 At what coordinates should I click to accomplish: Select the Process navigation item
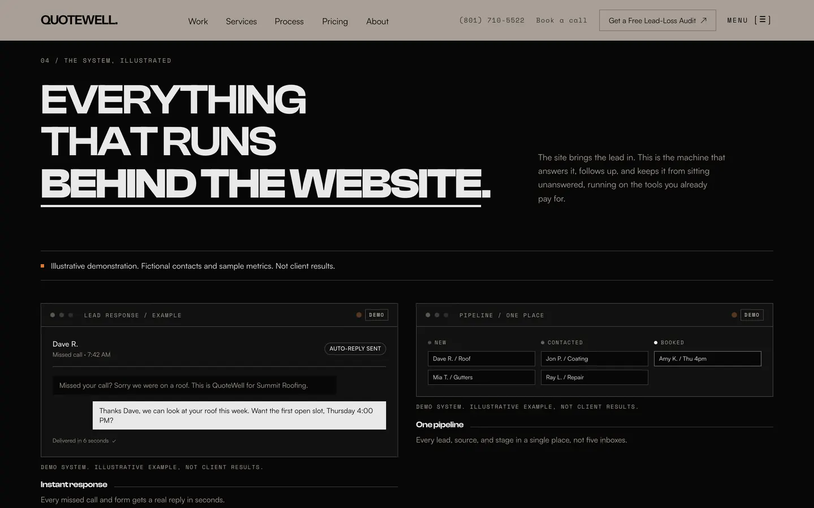point(289,21)
